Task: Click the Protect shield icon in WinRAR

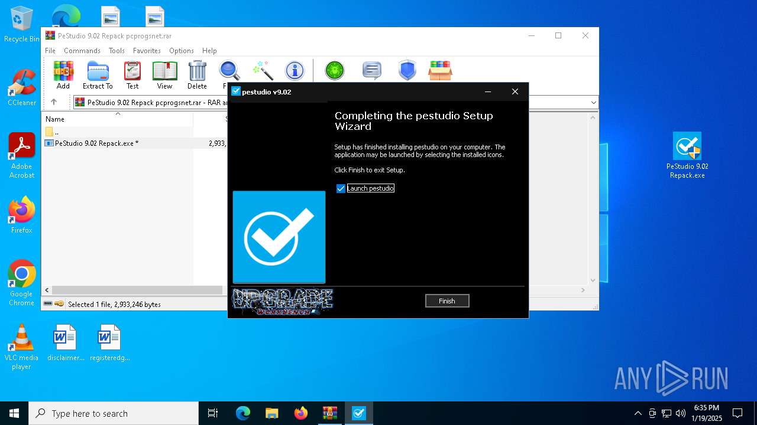Action: pyautogui.click(x=407, y=70)
